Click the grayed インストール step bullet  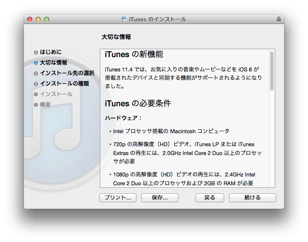pos(36,94)
